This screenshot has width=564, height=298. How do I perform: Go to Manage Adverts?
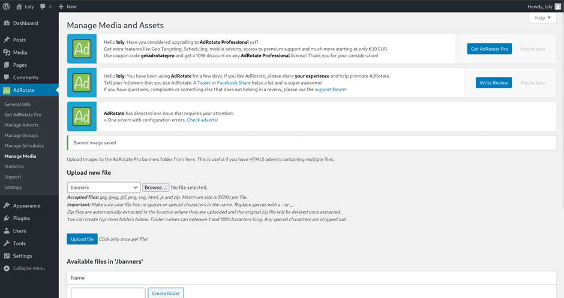[21, 125]
